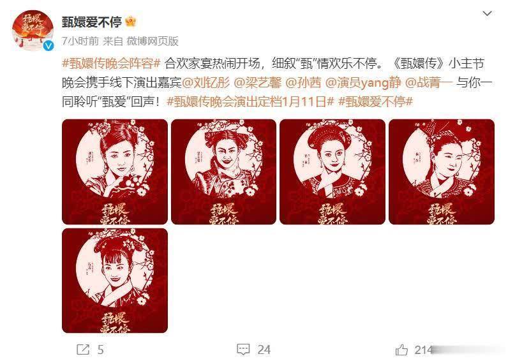The image size is (508, 361).
Task: Click the repost share icon
Action: [83, 350]
